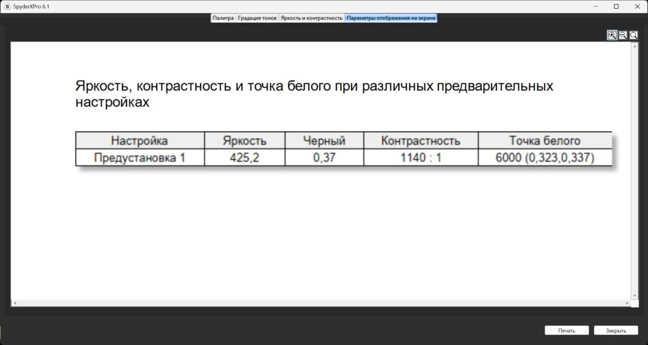
Task: Click the horizontal scrollbar right arrow
Action: click(x=626, y=303)
